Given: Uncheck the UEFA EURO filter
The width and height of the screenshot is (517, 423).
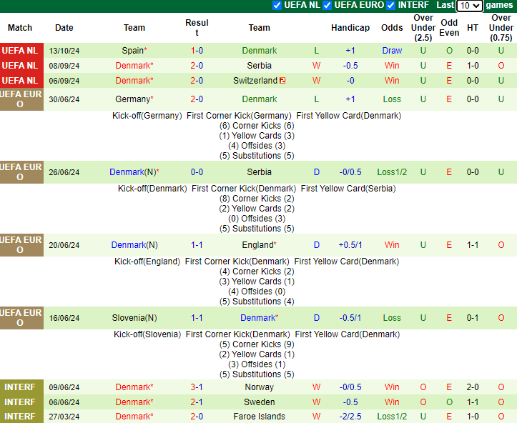Looking at the screenshot, I should coord(328,5).
